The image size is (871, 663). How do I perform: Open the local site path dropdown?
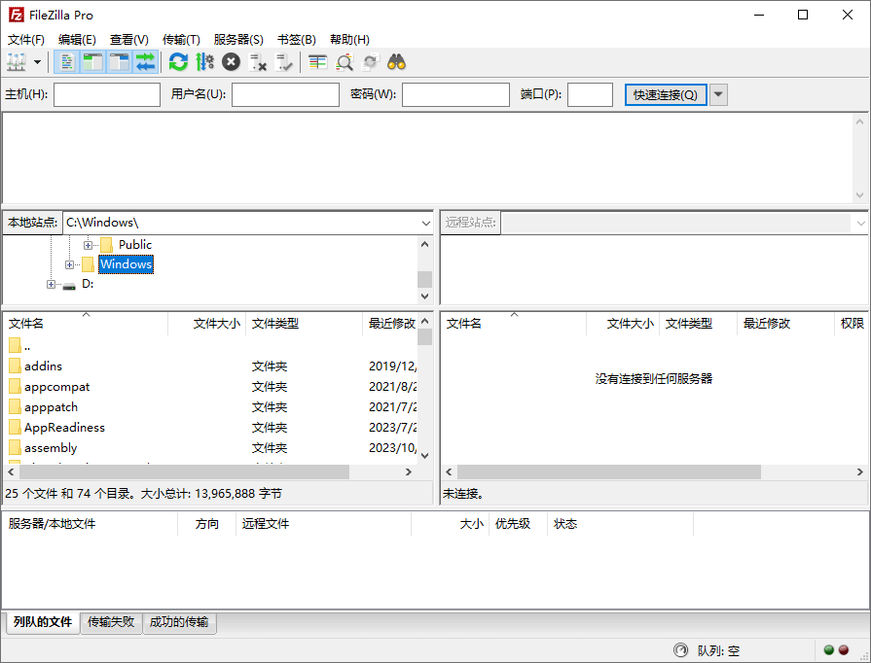click(425, 223)
